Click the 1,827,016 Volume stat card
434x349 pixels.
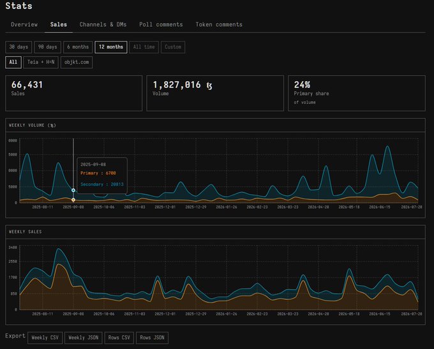(x=215, y=93)
